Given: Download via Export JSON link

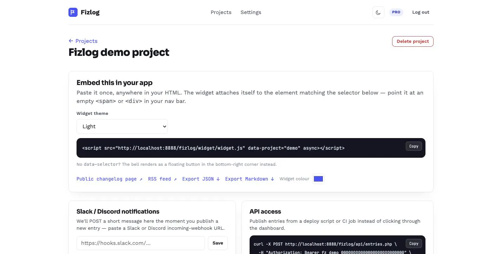Looking at the screenshot, I should (201, 179).
